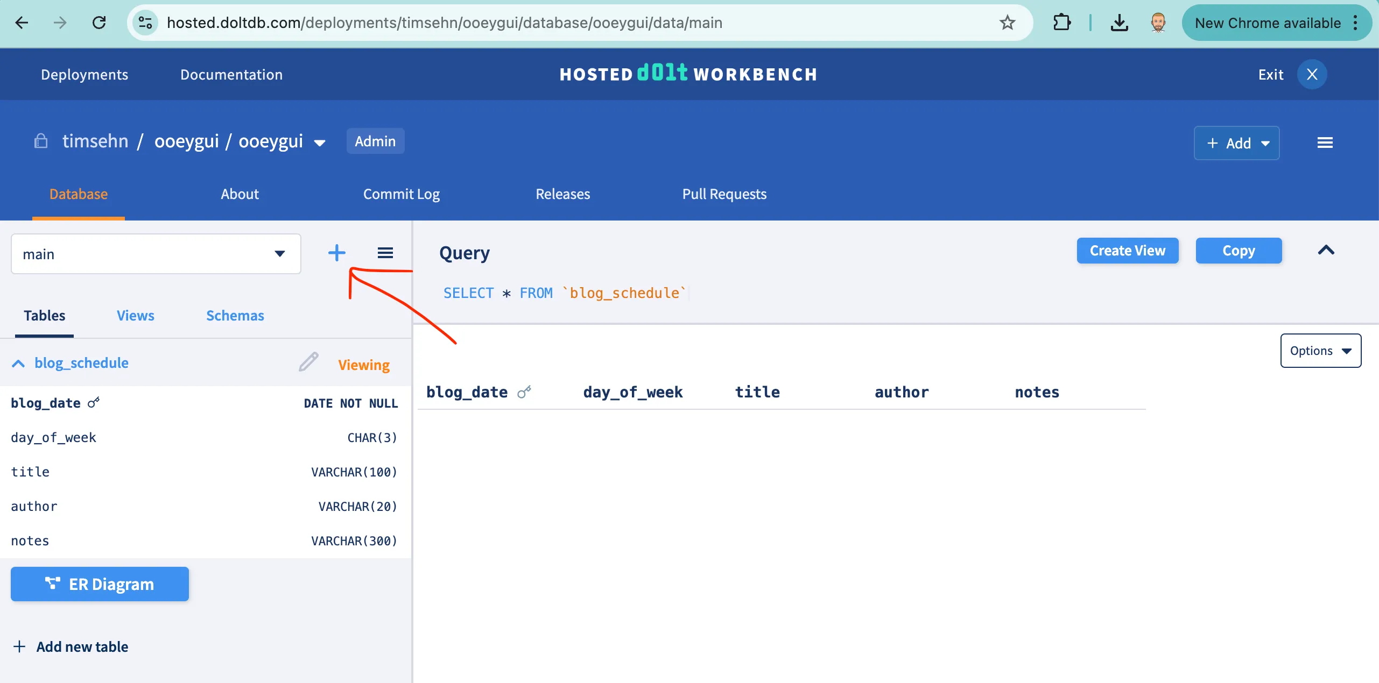The image size is (1379, 683).
Task: Switch to the Views tab
Action: click(135, 316)
